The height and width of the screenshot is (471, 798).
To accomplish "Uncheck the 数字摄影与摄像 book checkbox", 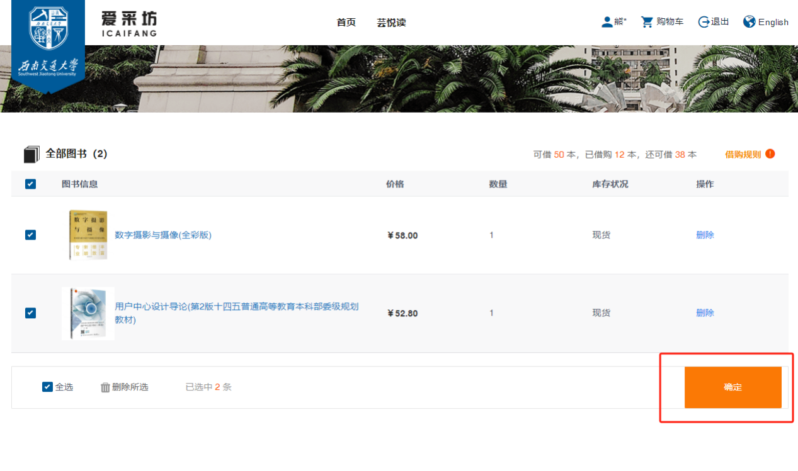I will tap(30, 235).
